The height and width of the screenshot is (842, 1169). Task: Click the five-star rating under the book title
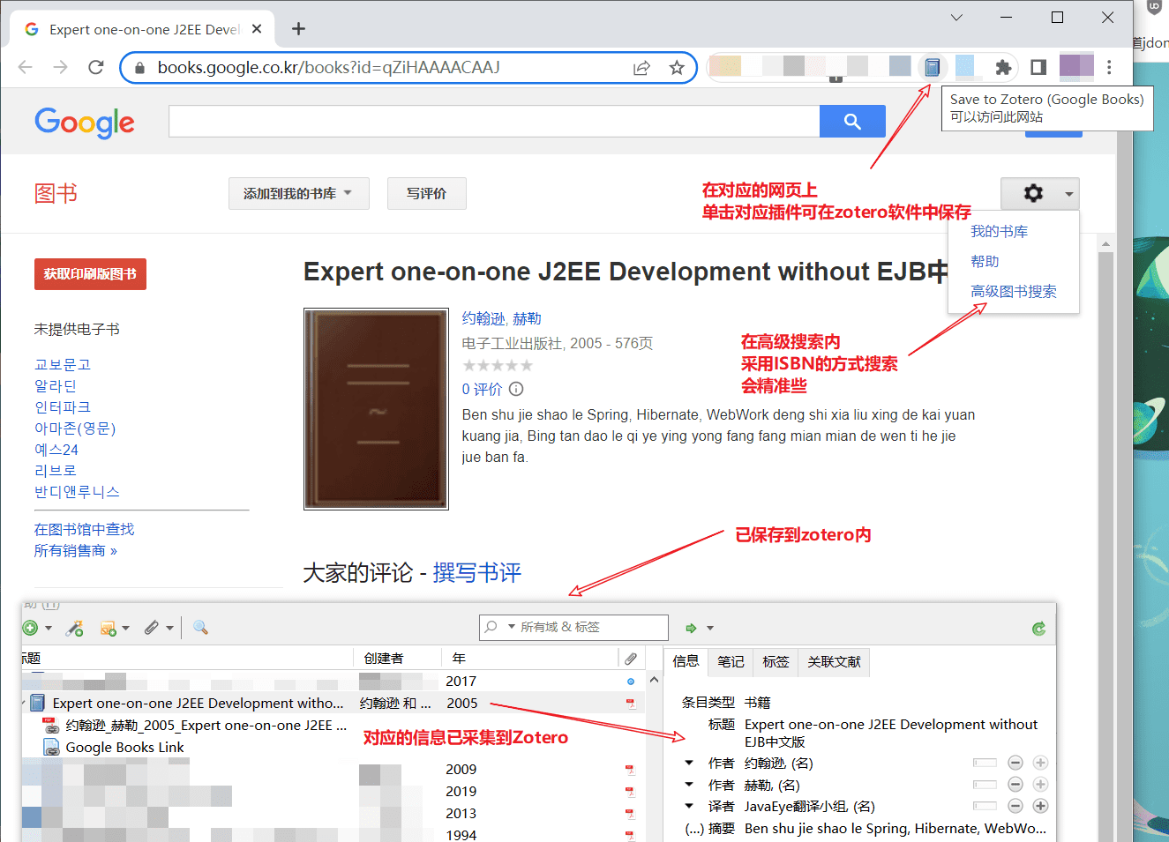tap(498, 365)
